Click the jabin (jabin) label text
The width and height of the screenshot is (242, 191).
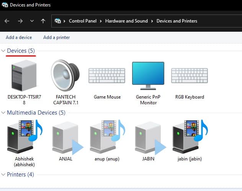(190, 159)
